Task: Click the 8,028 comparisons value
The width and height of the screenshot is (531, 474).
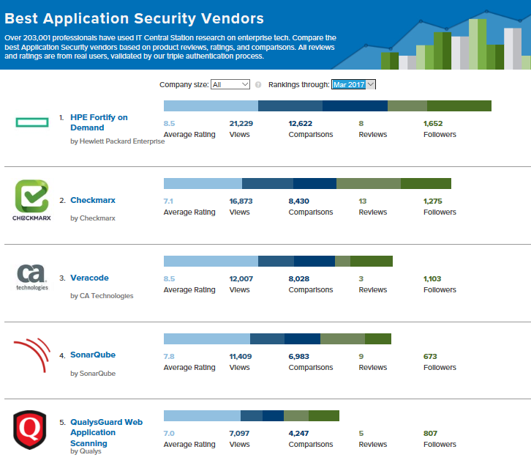Action: 299,279
